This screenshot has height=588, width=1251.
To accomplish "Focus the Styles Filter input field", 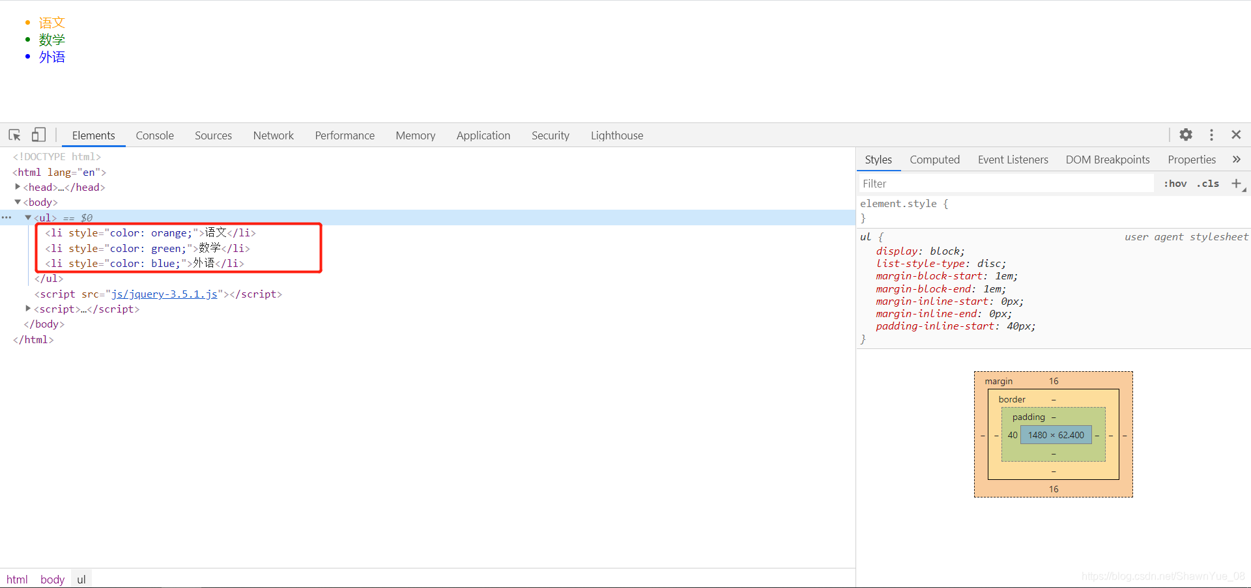I will tap(1007, 184).
